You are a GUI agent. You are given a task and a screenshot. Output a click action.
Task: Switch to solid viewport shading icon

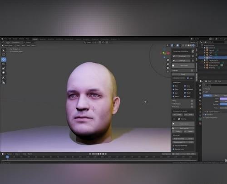[189, 45]
